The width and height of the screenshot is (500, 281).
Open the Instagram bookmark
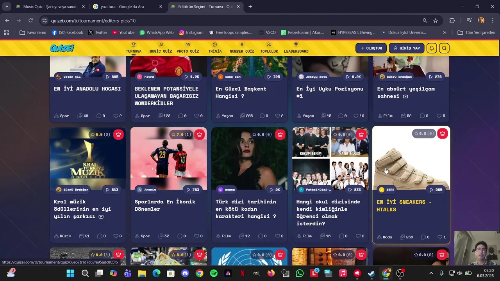click(191, 32)
